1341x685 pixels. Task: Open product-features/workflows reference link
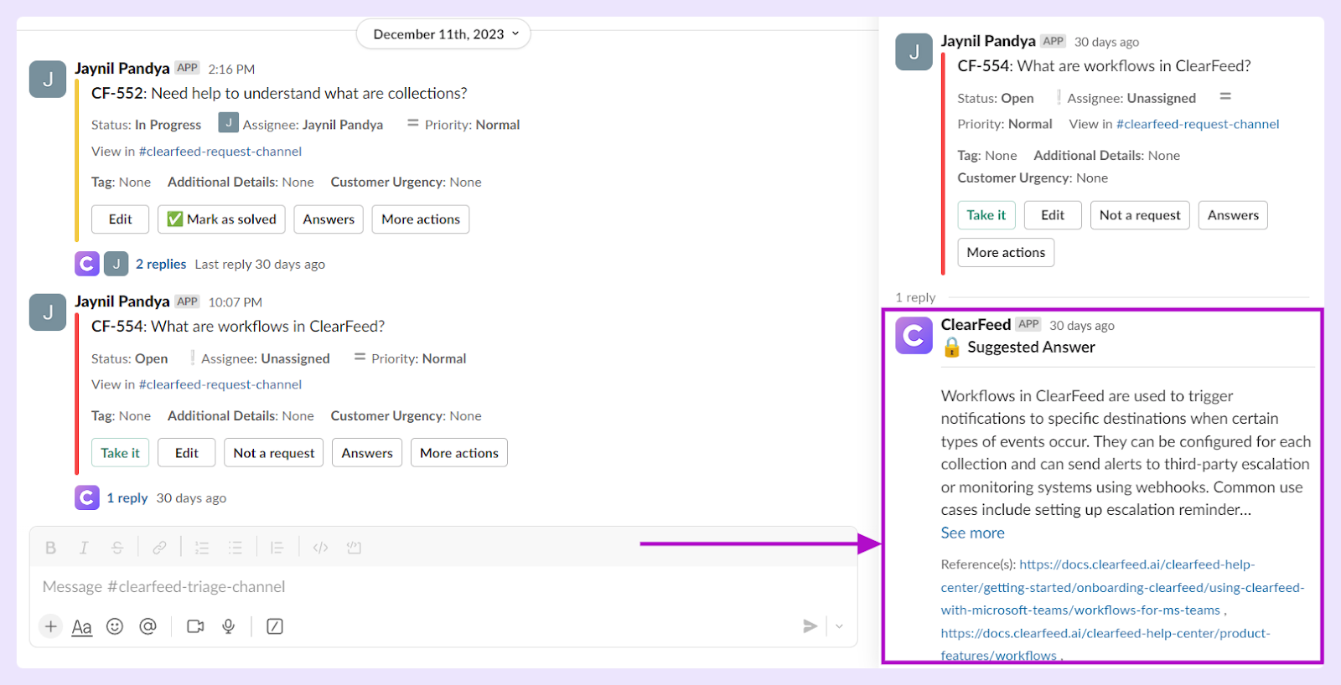(1105, 644)
